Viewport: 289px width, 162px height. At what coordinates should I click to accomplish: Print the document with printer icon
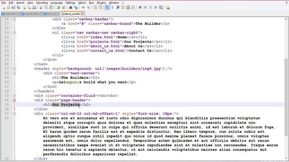(x=34, y=8)
